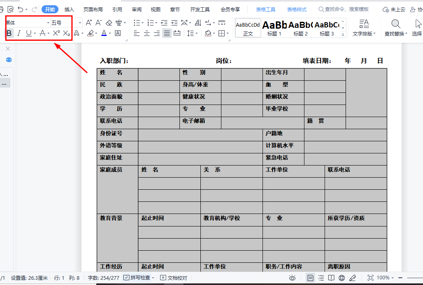Click the undo icon
423x285 pixels.
21,9
